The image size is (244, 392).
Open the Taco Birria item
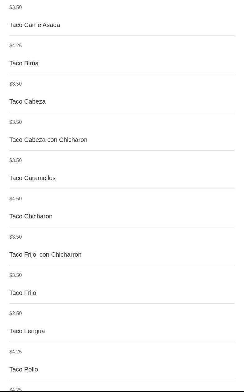24,63
